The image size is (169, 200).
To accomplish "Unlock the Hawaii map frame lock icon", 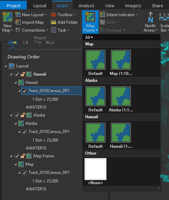I will (x=23, y=74).
